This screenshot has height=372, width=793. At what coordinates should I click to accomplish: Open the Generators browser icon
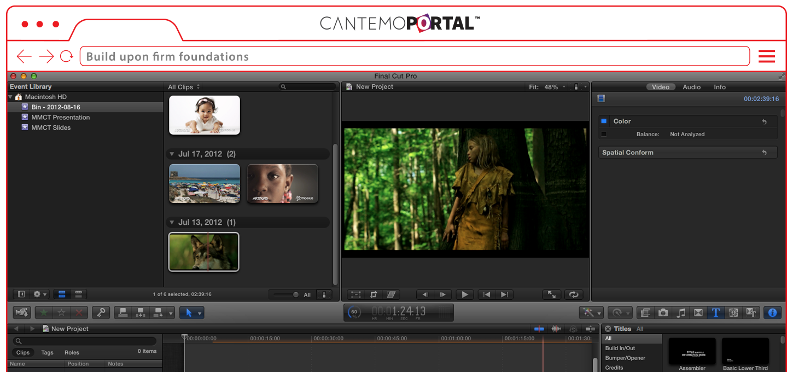[734, 313]
